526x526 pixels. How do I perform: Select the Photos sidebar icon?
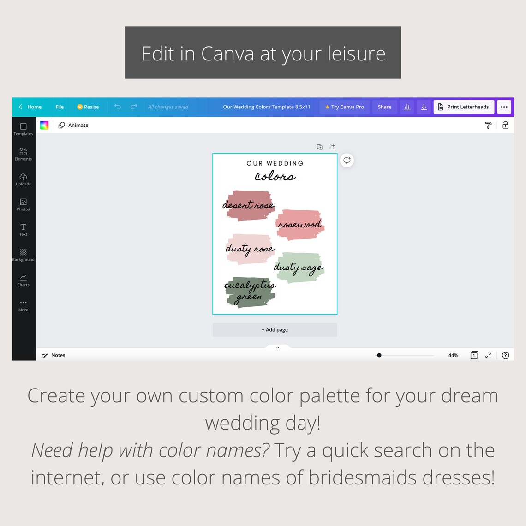(23, 204)
